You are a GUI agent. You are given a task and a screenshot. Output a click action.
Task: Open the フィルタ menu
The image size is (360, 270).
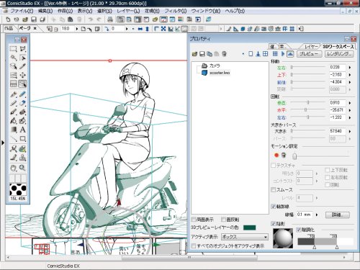pyautogui.click(x=176, y=11)
